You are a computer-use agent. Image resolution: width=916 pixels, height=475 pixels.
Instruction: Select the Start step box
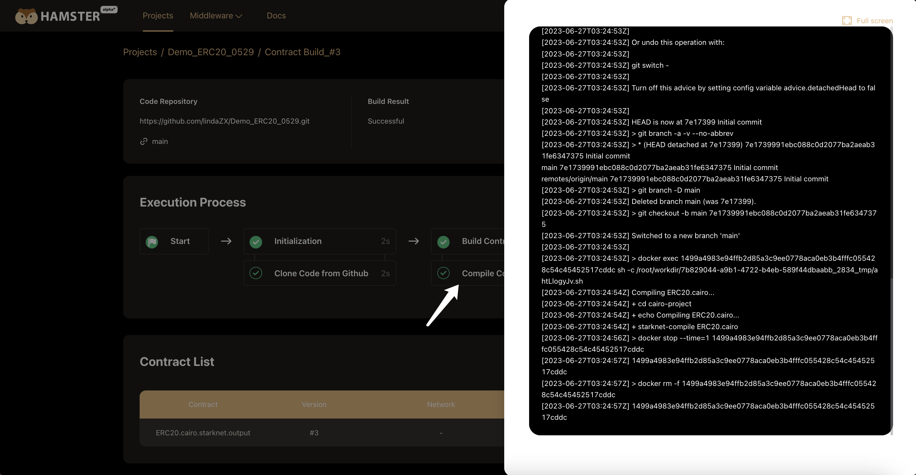(174, 241)
